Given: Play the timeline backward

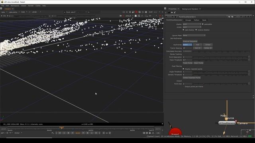Looking at the screenshot, I should tap(73, 133).
